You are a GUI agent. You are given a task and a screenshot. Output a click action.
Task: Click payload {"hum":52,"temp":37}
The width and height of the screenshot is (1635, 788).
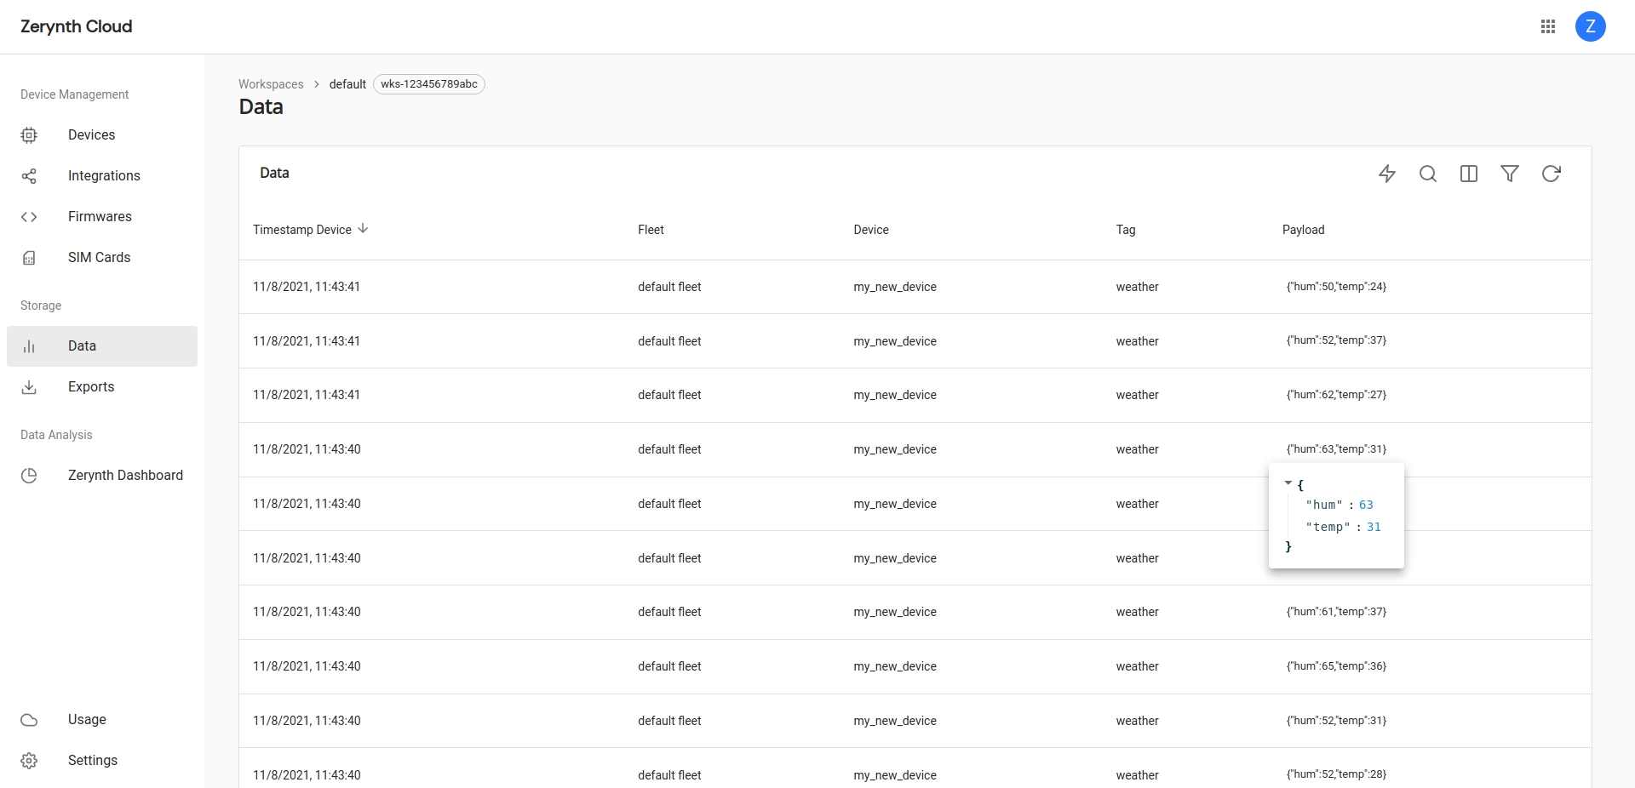click(1336, 340)
